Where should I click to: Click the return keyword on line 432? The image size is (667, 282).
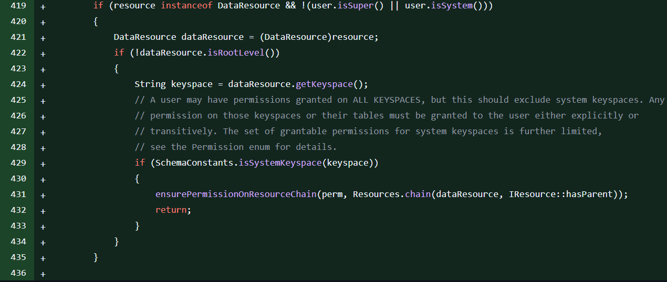click(x=171, y=210)
